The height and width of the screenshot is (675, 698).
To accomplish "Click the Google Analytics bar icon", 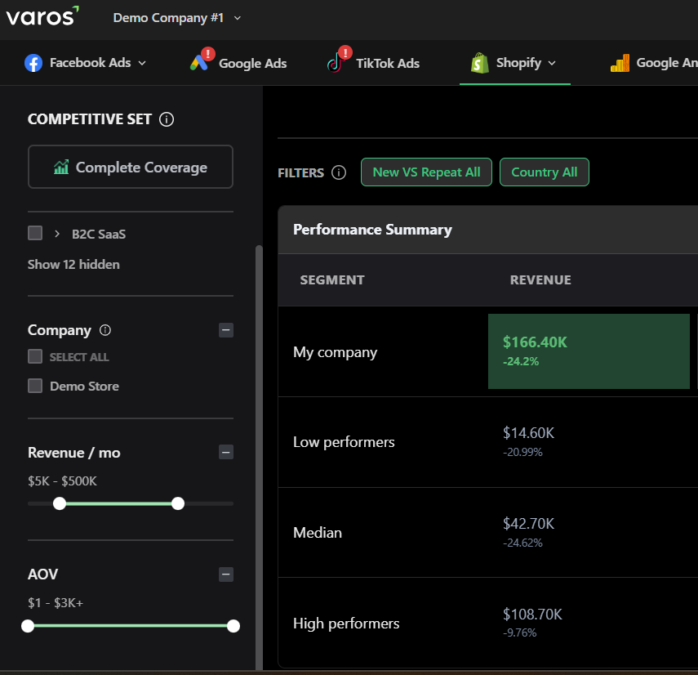I will click(x=620, y=63).
